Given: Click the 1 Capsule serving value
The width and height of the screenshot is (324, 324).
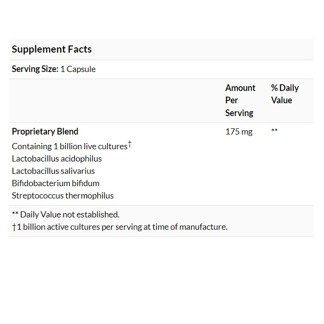Looking at the screenshot, I should [x=78, y=69].
